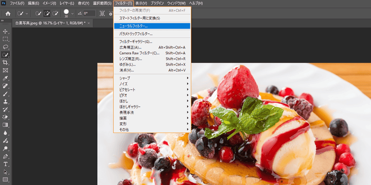Open the プラグイン menu
Viewport: 371px width, 185px height.
(157, 3)
